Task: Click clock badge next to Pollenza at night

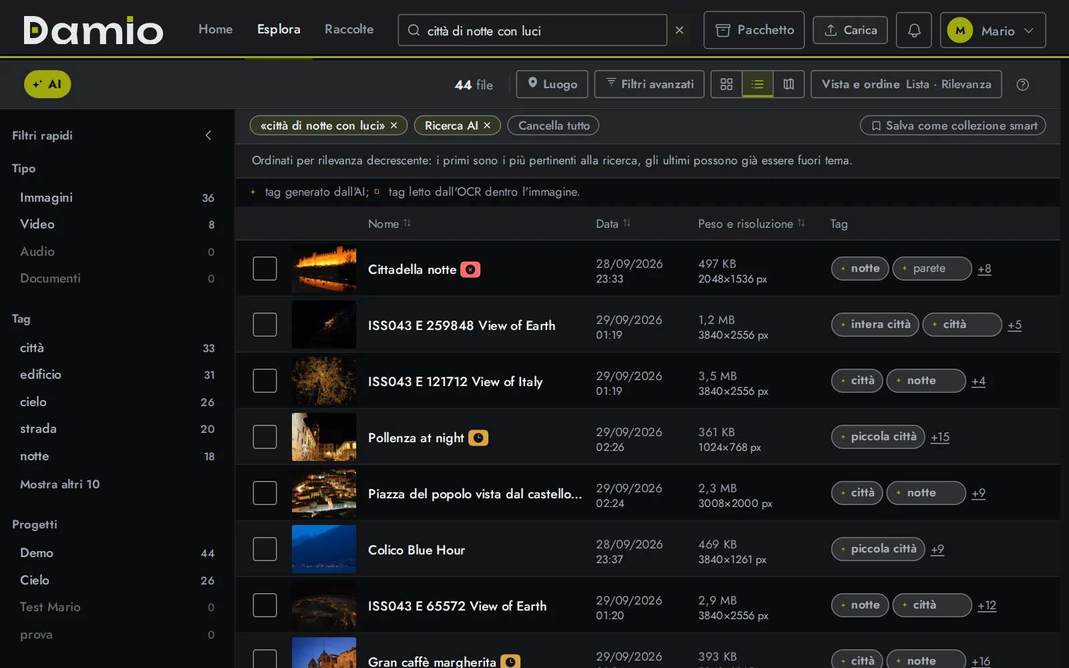Action: coord(478,438)
